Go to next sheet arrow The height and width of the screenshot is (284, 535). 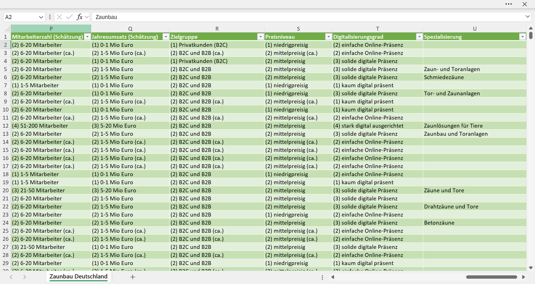tap(25, 277)
